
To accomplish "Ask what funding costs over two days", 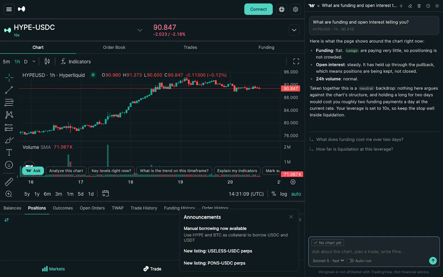I will tap(360, 140).
